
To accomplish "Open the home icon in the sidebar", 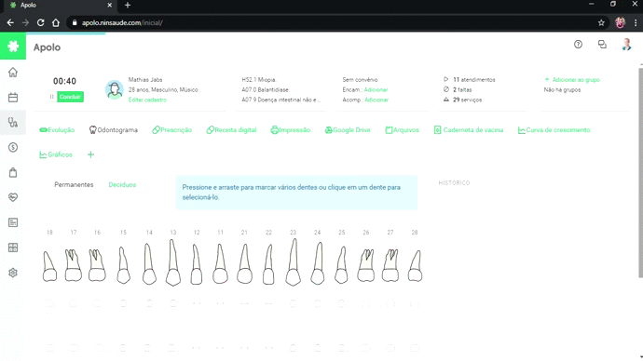I will point(13,73).
